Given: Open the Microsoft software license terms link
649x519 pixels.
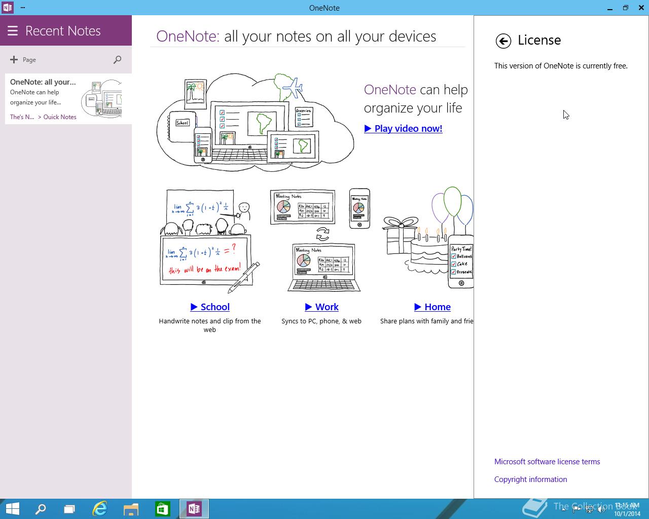Looking at the screenshot, I should [x=547, y=462].
